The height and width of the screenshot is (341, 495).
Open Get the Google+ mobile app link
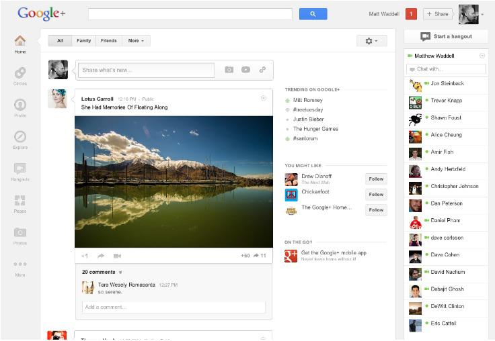(x=334, y=253)
